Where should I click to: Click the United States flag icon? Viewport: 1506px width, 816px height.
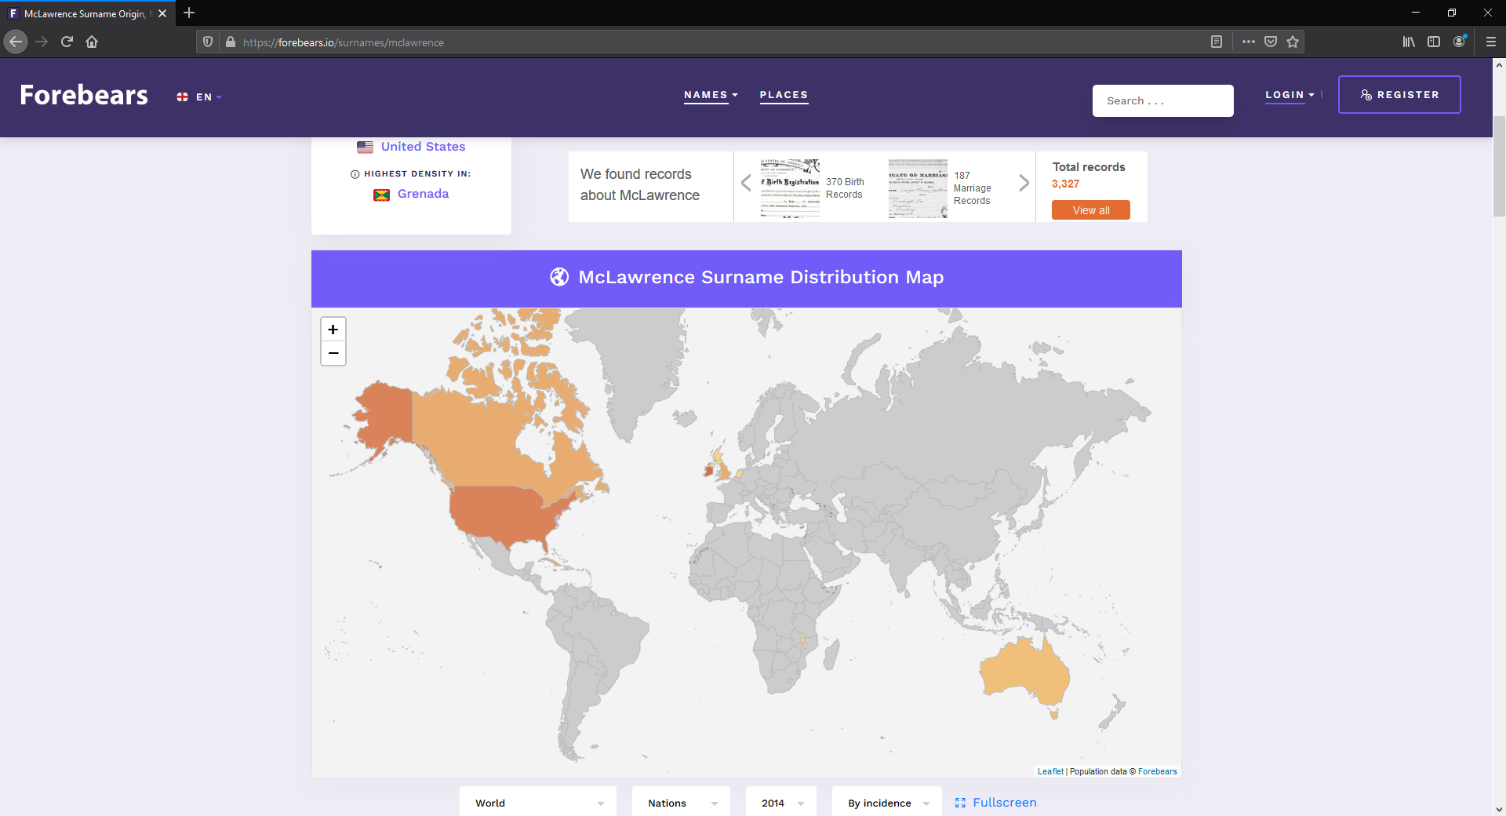365,147
